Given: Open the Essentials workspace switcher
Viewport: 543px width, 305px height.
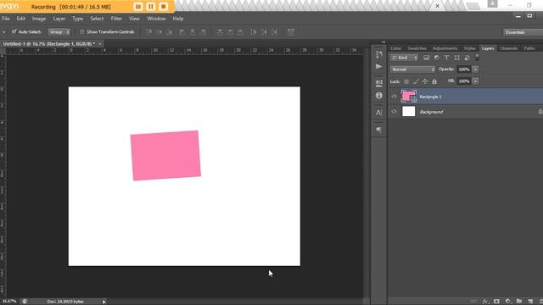Looking at the screenshot, I should pyautogui.click(x=523, y=32).
